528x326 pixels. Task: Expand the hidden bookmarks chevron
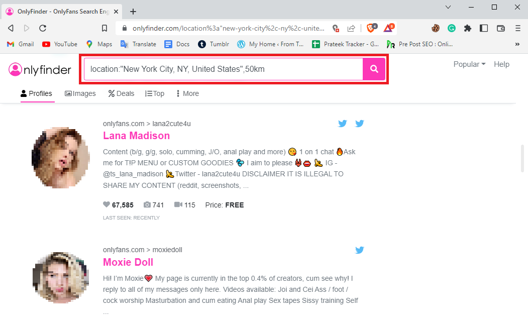[x=517, y=44]
